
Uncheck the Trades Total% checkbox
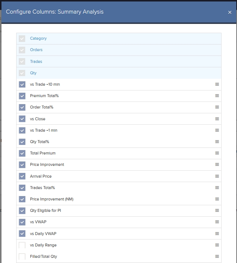tap(22, 188)
